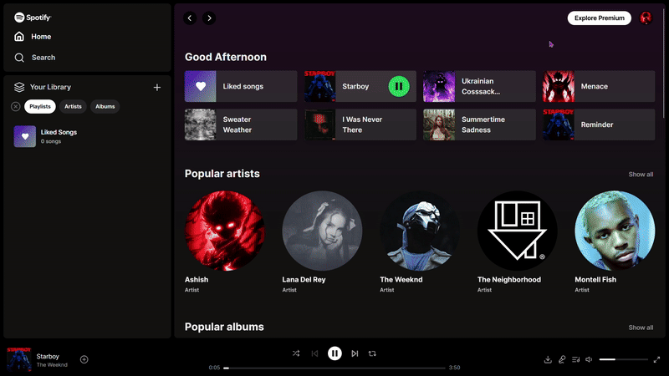
Task: Go to Home in the sidebar
Action: [x=33, y=37]
